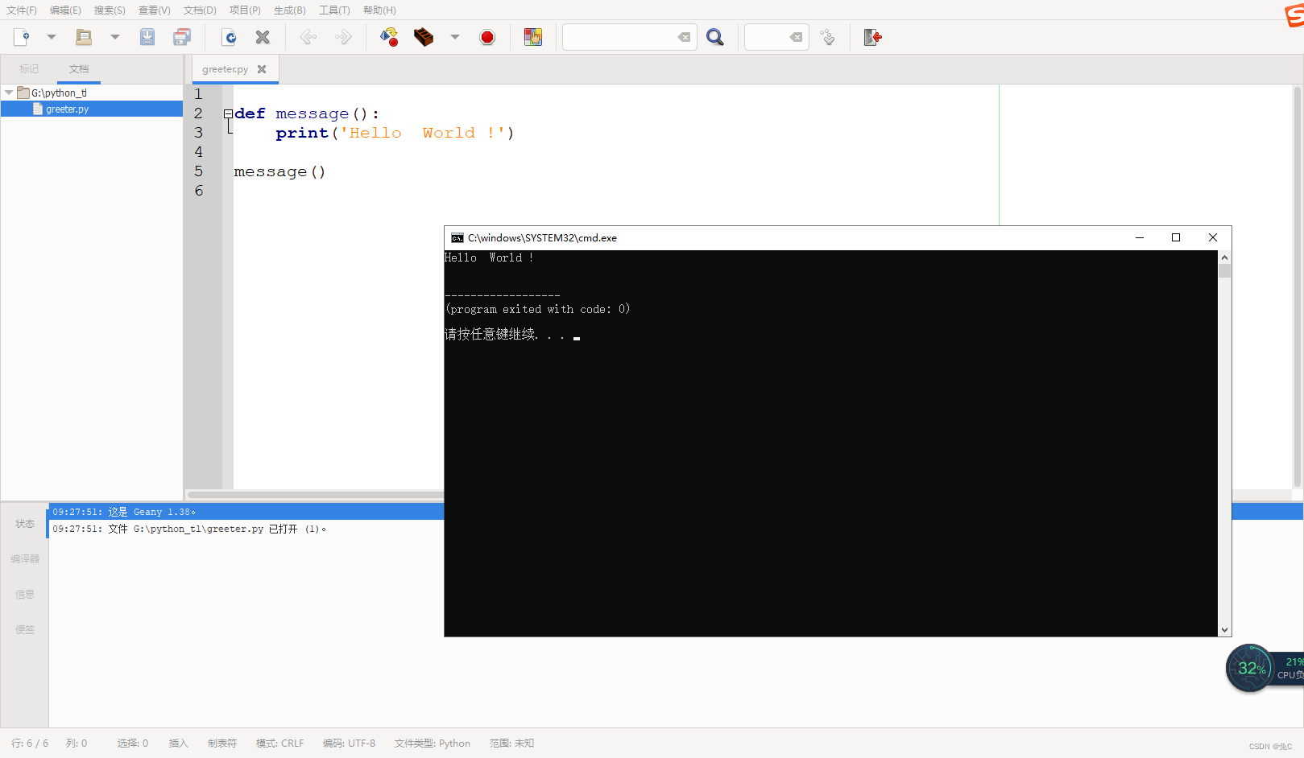1304x758 pixels.
Task: Open the 便签 scribble tab
Action: 25,630
